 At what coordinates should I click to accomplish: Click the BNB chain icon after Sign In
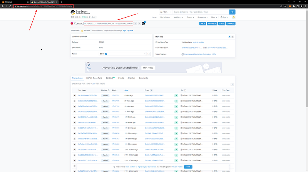(x=234, y=17)
